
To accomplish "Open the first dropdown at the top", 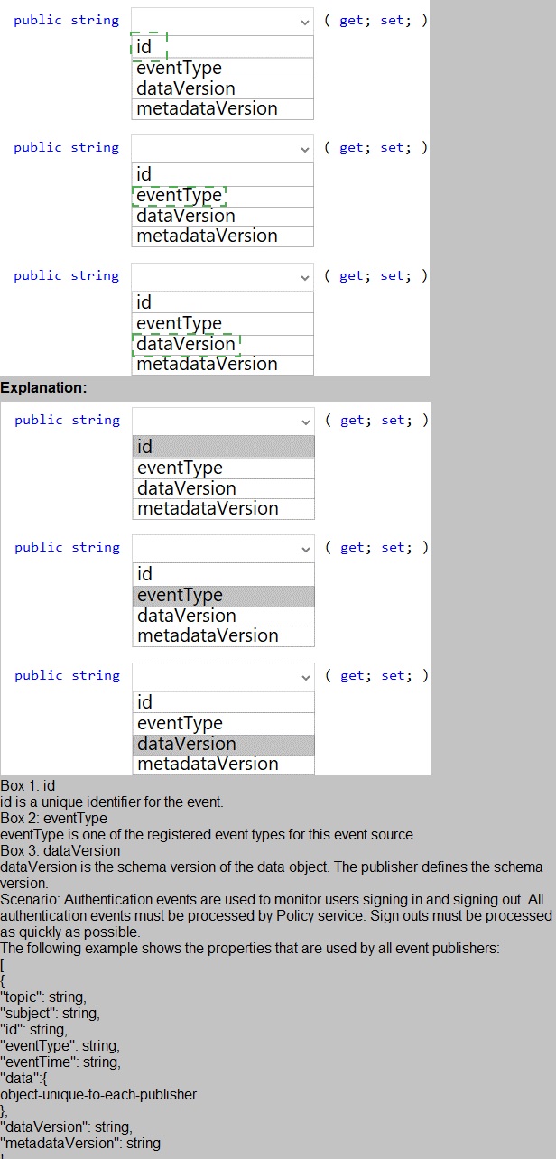I will [x=222, y=21].
